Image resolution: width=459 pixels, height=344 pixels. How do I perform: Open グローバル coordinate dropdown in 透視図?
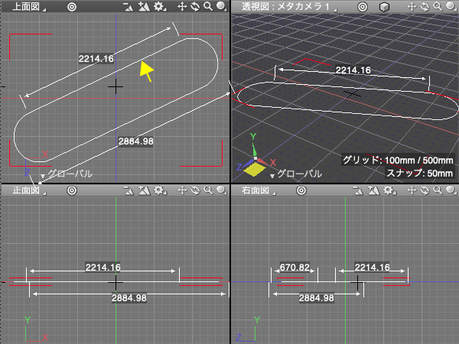[296, 174]
